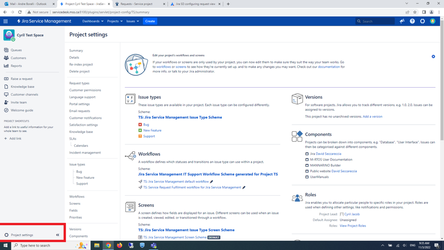The height and width of the screenshot is (250, 444).
Task: Open the Details settings page
Action: (x=74, y=57)
